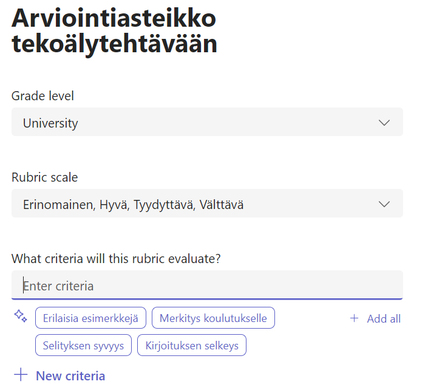The height and width of the screenshot is (387, 445).
Task: Open the Rubric scale dropdown
Action: (206, 204)
